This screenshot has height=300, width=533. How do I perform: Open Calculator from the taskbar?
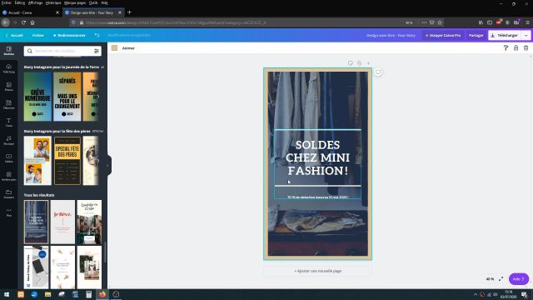tap(89, 294)
